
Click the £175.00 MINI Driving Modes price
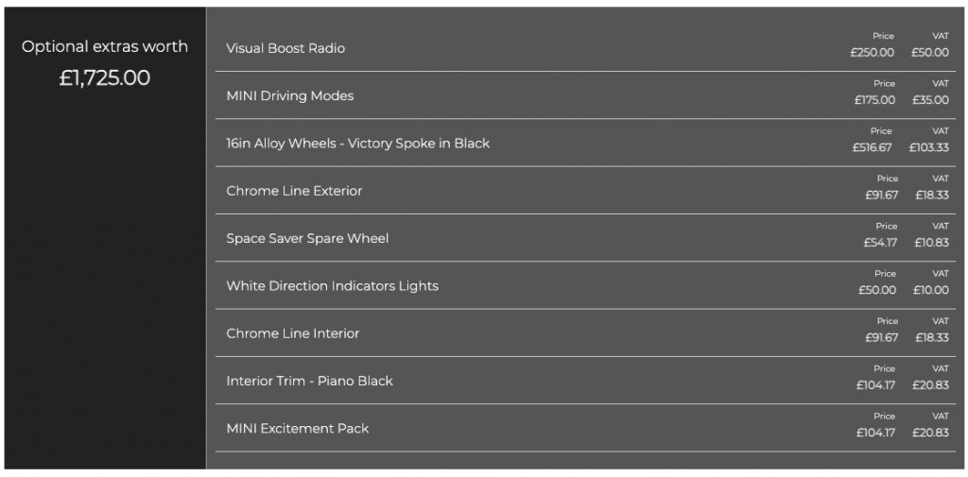pyautogui.click(x=874, y=100)
